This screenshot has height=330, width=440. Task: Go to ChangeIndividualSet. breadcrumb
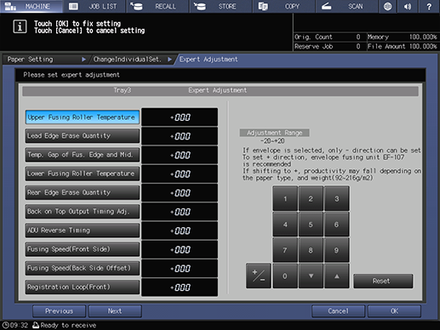[x=131, y=60]
